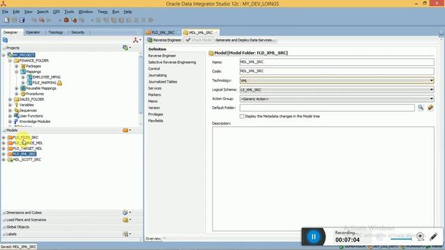This screenshot has height=250, width=445.
Task: Click the lock icon beside FILE_MAPPING
Action: coord(60,83)
